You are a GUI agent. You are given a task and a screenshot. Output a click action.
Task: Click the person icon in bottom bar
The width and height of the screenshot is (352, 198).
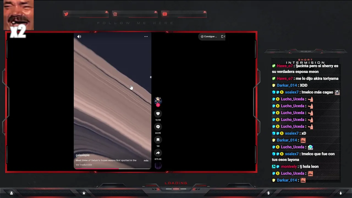click(12, 193)
